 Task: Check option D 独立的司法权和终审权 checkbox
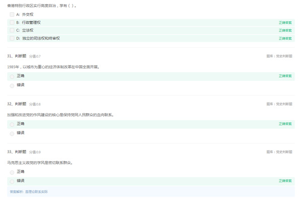pos(12,38)
